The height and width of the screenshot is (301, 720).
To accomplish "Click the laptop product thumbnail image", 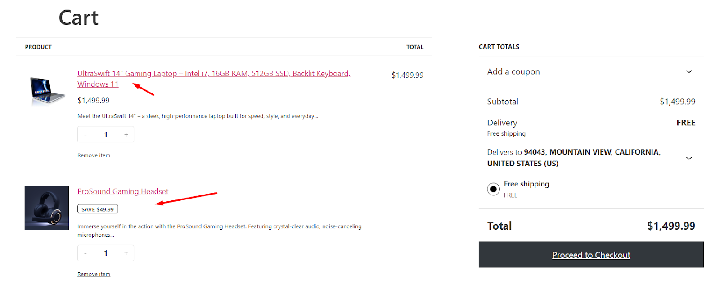I will coord(47,91).
